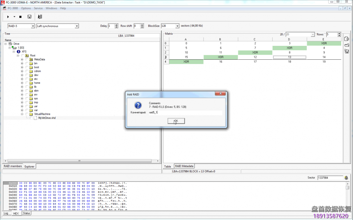This screenshot has height=220, width=353.
Task: Open the Service menu
Action: (x=38, y=8)
